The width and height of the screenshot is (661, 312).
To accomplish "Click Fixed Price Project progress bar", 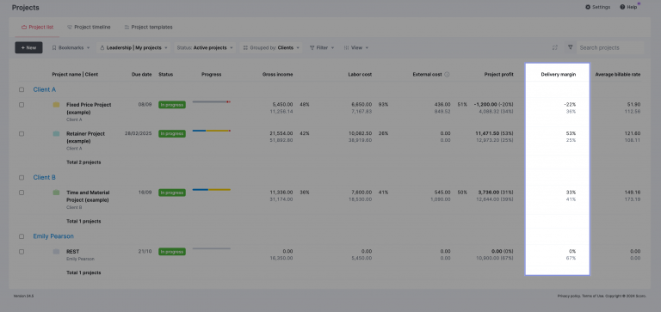I will 211,101.
